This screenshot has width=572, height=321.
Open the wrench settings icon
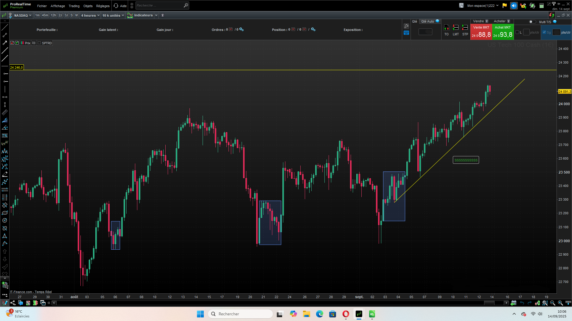[x=406, y=26]
